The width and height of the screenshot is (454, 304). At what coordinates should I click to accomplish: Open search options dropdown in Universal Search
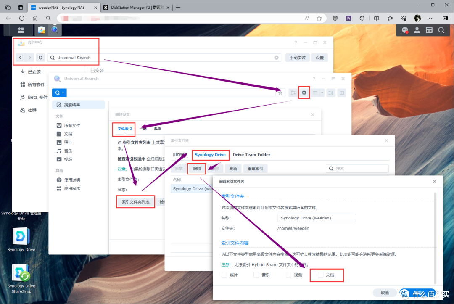pyautogui.click(x=59, y=93)
